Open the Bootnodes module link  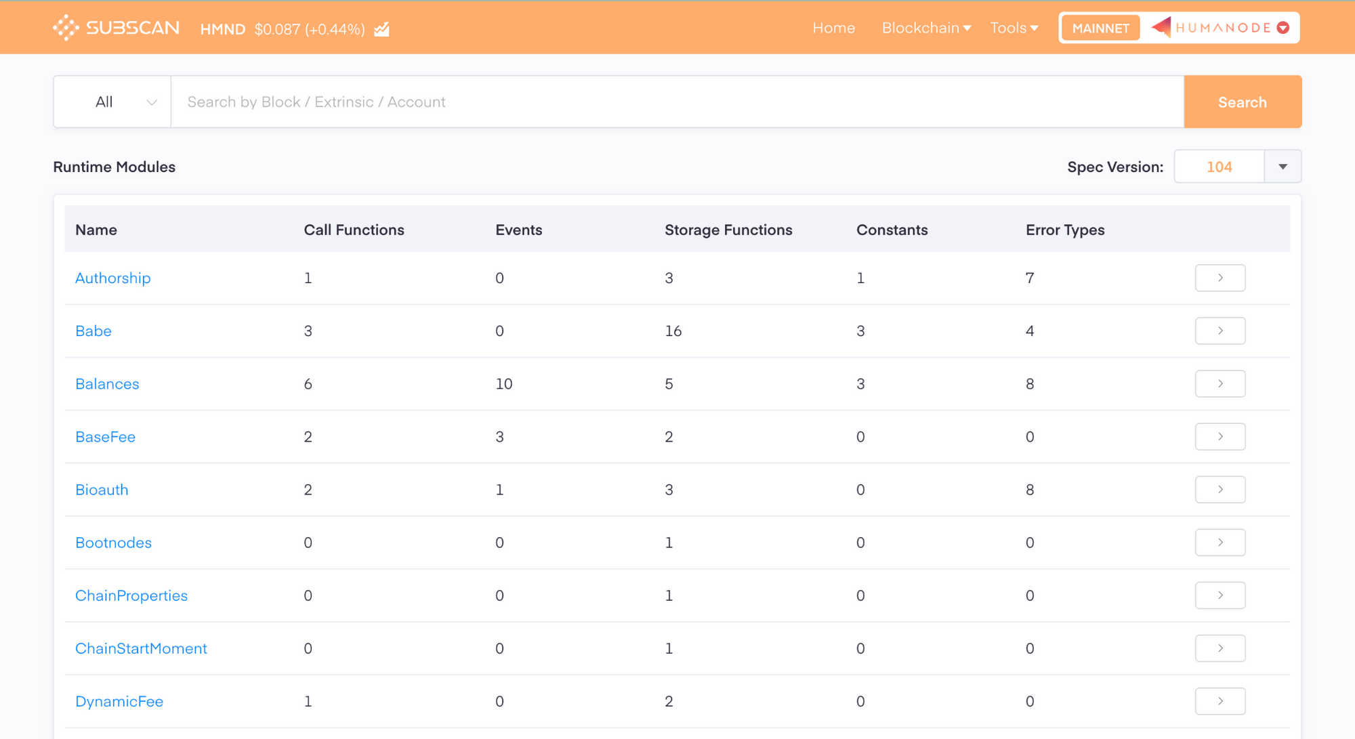(x=113, y=543)
